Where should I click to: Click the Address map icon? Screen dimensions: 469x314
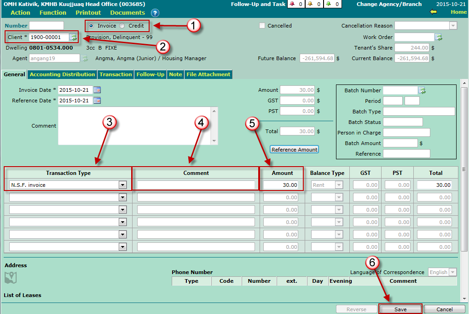click(11, 277)
